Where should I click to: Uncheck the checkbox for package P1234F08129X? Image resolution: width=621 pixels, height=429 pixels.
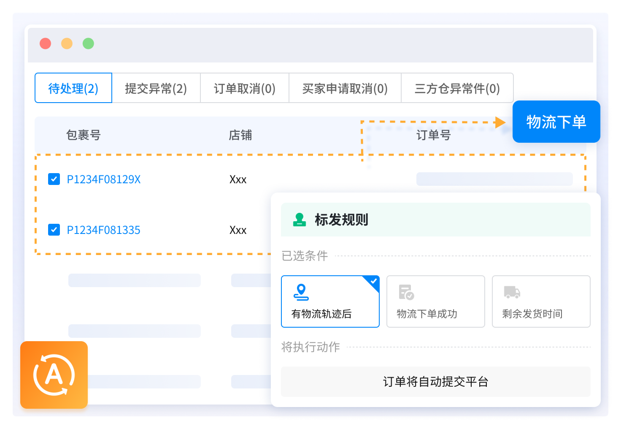point(54,179)
